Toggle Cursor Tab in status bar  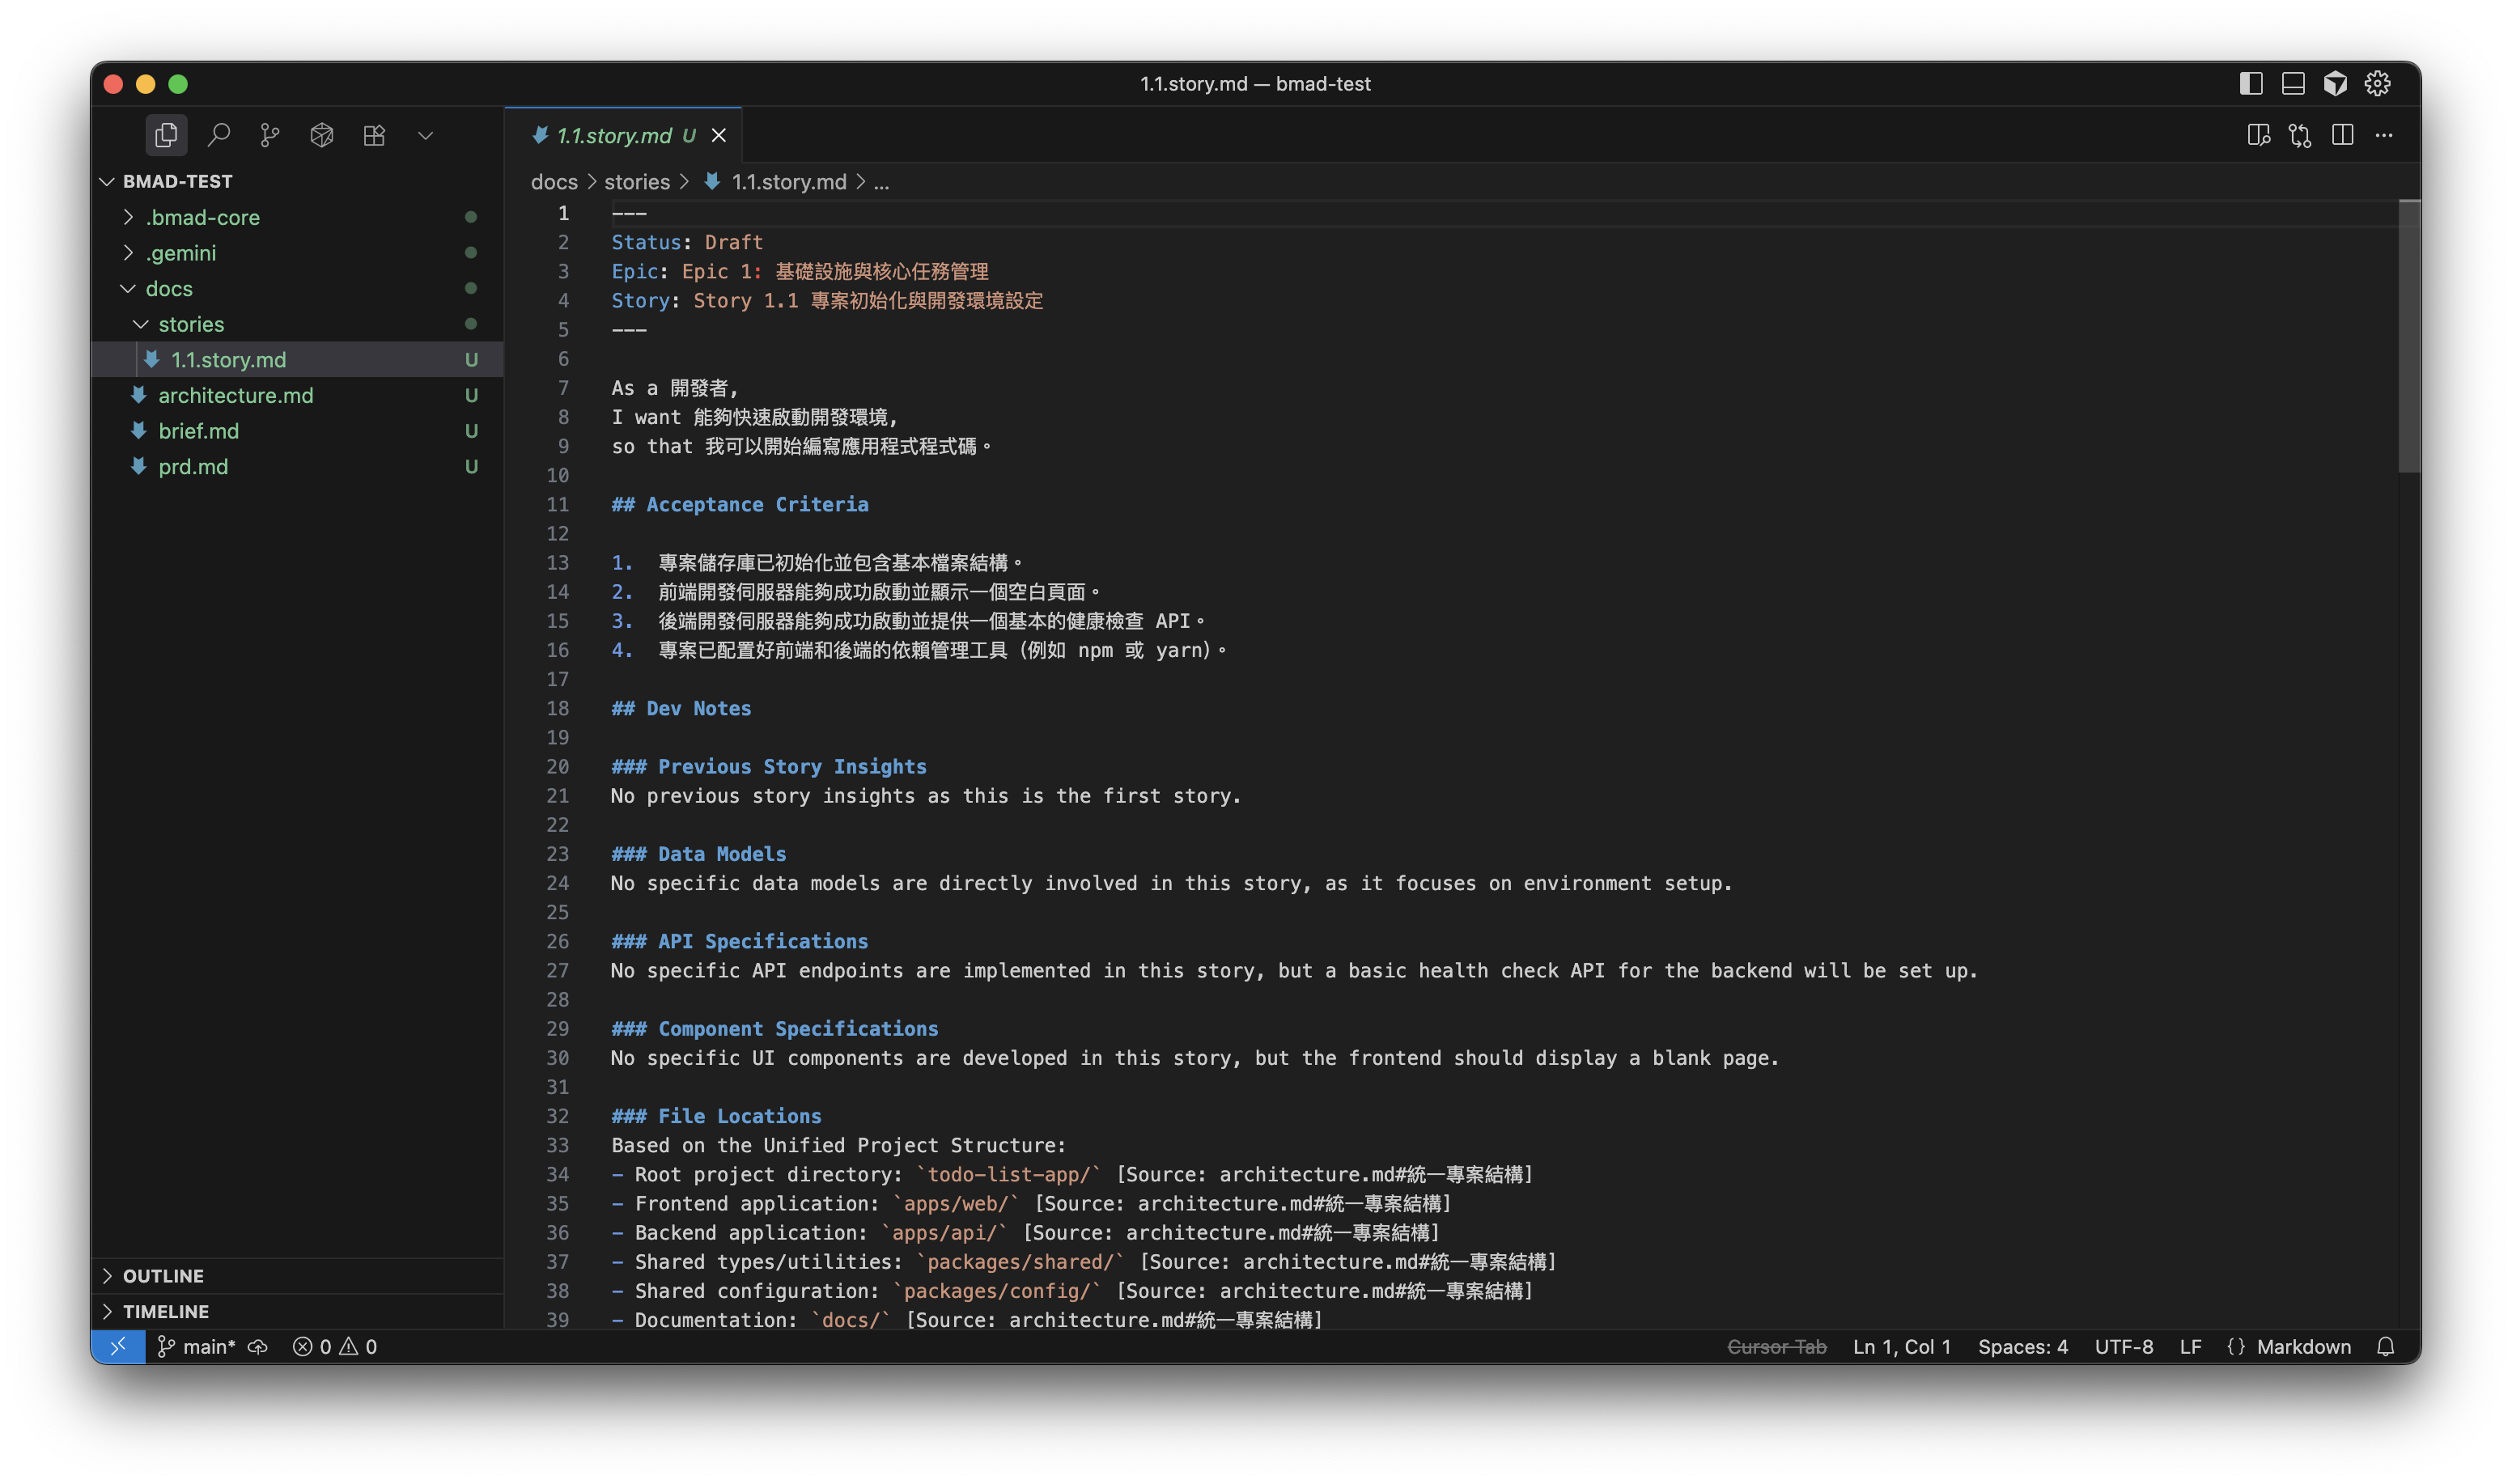1777,1346
